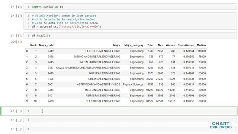238x134 pixels.
Task: Select the last empty code cell
Action: click(130, 129)
